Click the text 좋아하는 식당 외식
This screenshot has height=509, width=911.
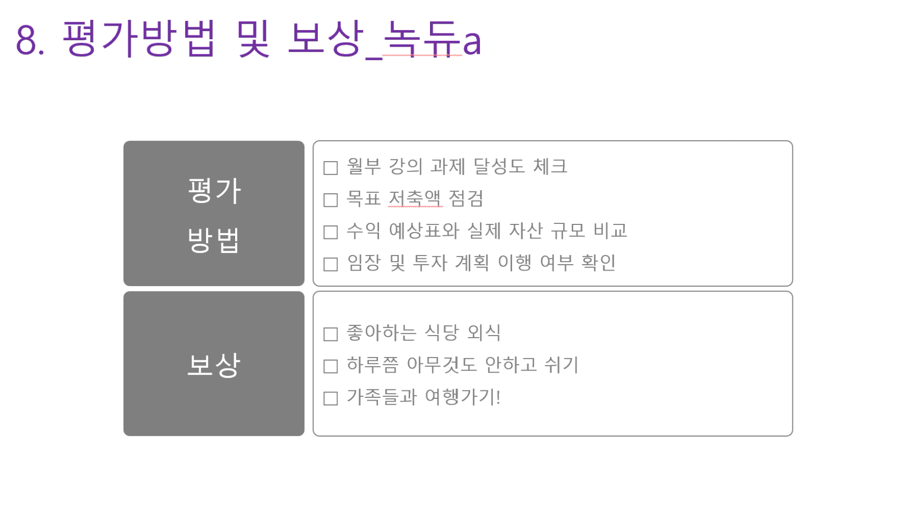[x=423, y=333]
